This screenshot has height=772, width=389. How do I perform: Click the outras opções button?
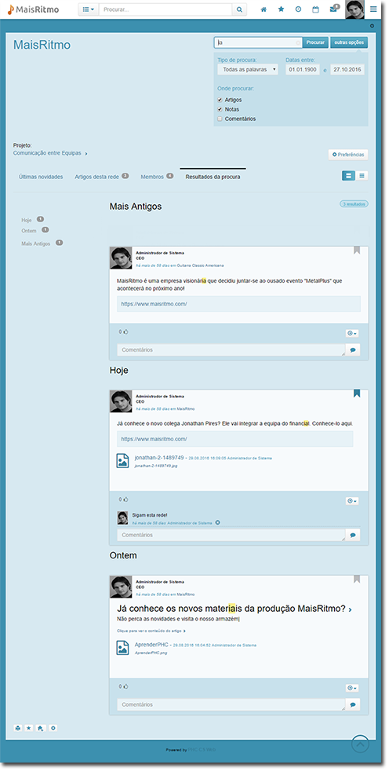coord(349,42)
